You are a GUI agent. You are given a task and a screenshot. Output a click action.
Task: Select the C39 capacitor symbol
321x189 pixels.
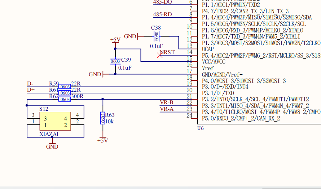(115, 61)
